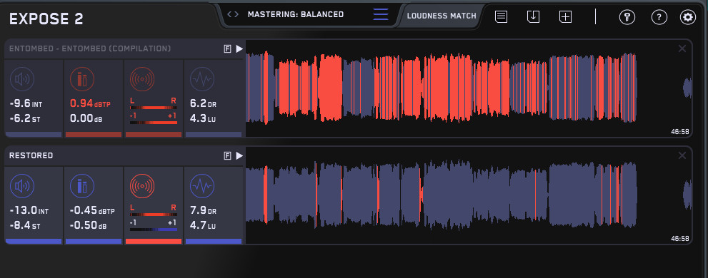Viewport: 708px width, 278px height.
Task: Seek within the Restored waveform display
Action: pos(469,195)
